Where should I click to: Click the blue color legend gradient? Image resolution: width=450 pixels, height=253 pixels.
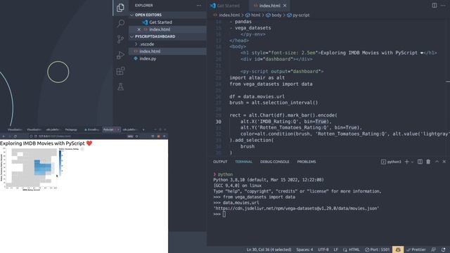[60, 163]
